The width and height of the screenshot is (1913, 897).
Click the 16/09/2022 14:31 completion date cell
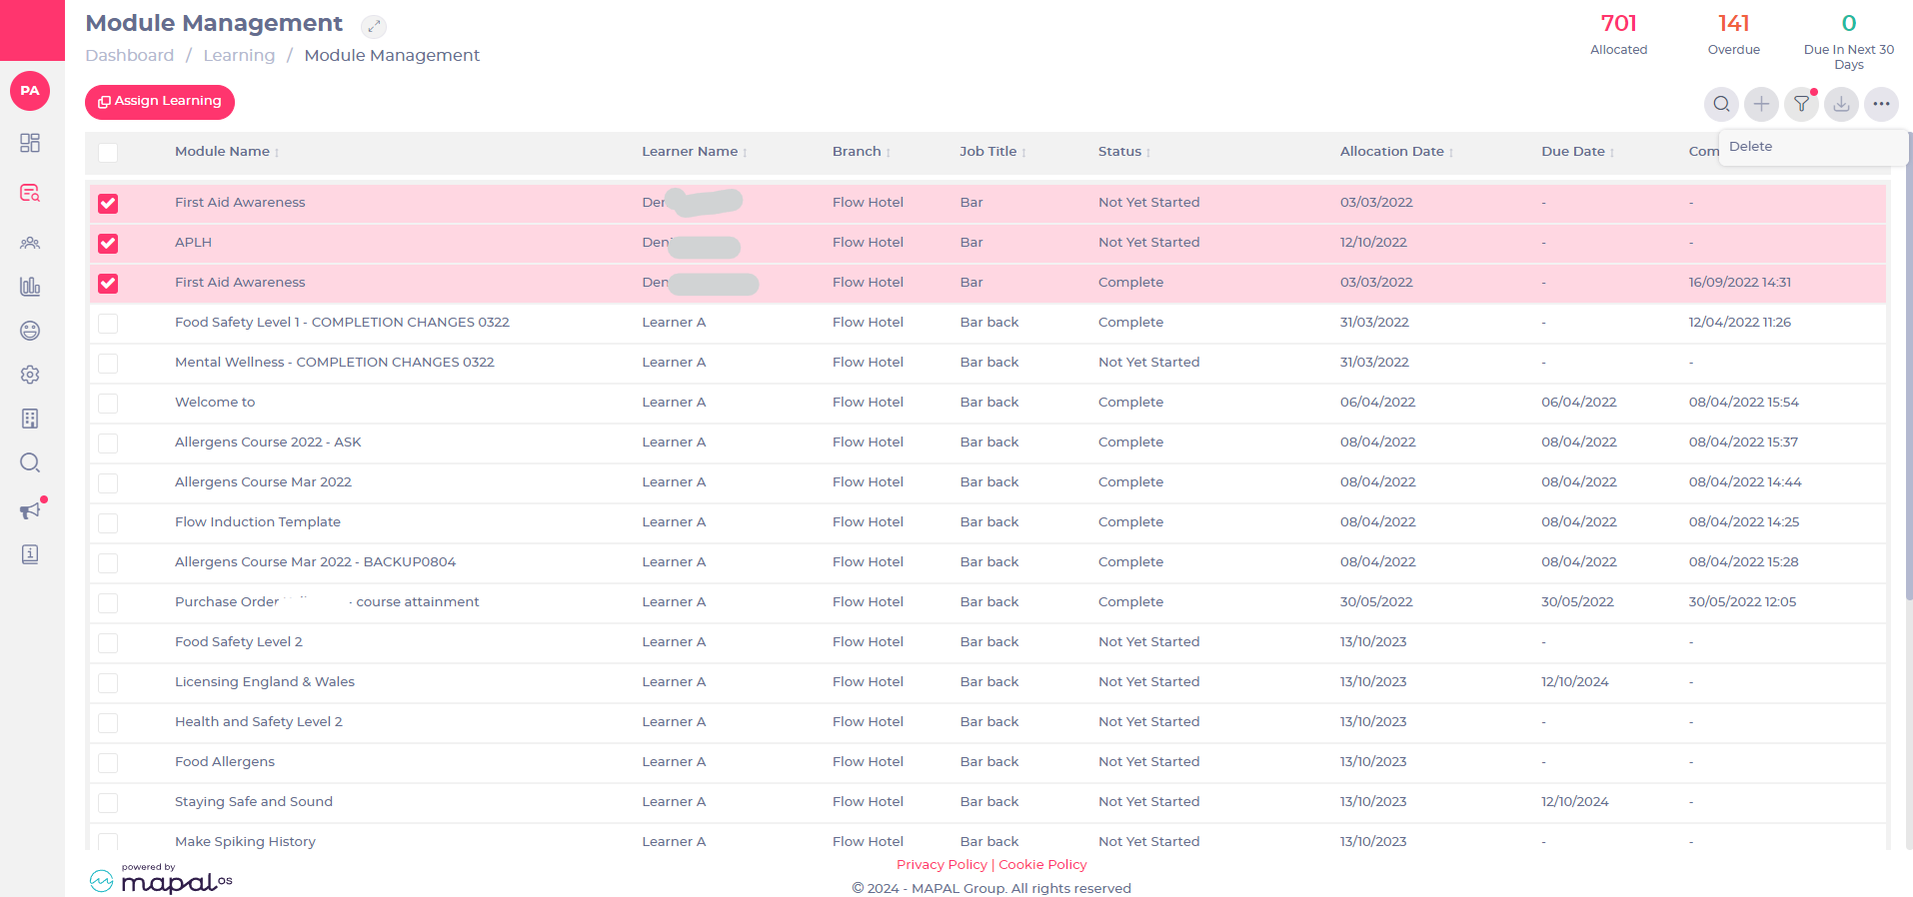tap(1740, 283)
